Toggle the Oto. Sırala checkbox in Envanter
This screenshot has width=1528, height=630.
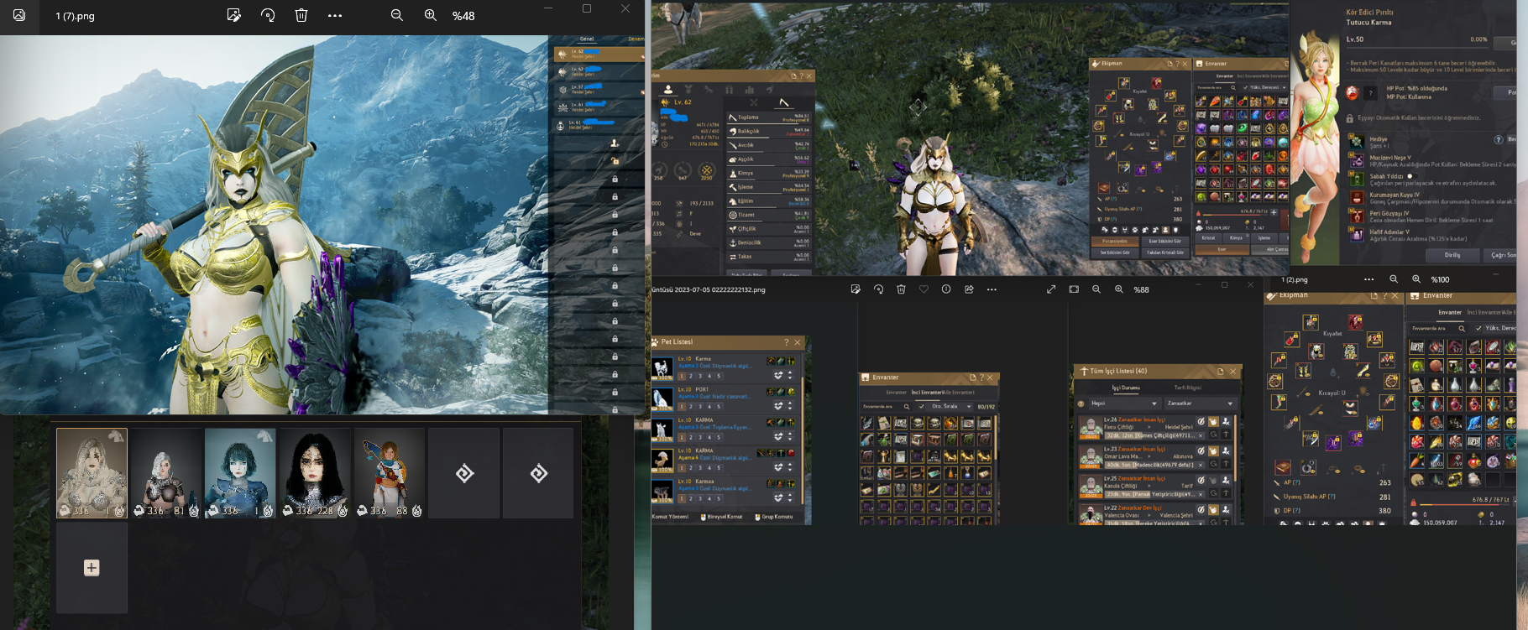pos(922,406)
